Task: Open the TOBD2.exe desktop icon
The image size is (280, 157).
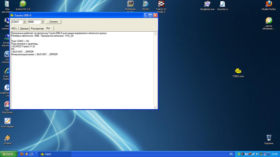Action: point(238,71)
